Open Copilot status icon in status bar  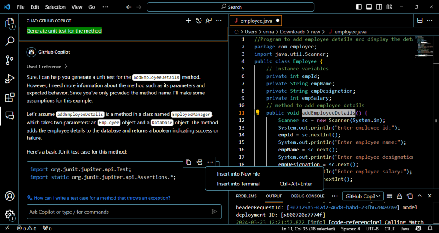[x=419, y=229]
